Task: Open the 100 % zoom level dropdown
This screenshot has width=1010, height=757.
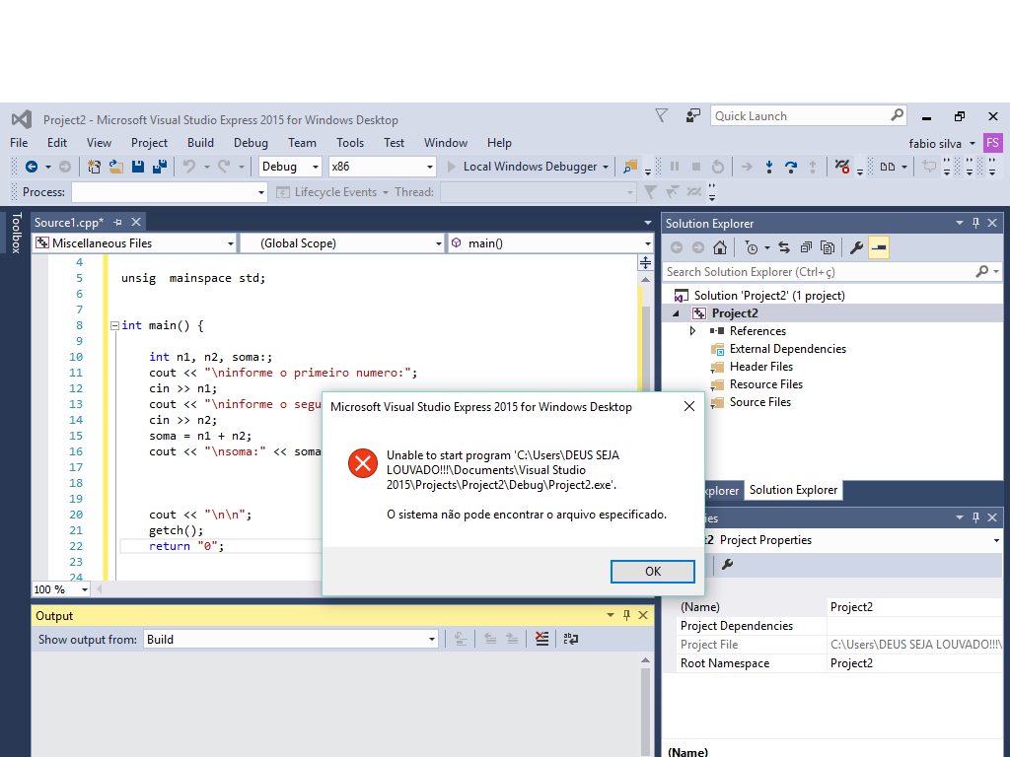Action: [61, 589]
